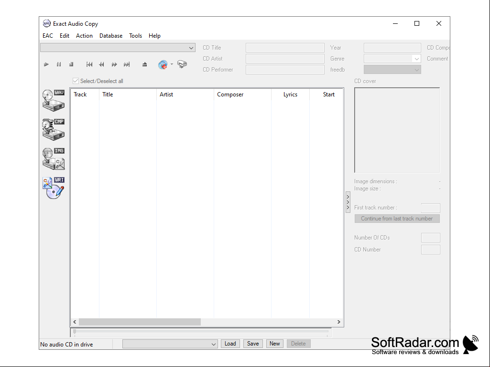Toggle Select/Deselect all checkbox
Image resolution: width=490 pixels, height=367 pixels.
coord(76,81)
